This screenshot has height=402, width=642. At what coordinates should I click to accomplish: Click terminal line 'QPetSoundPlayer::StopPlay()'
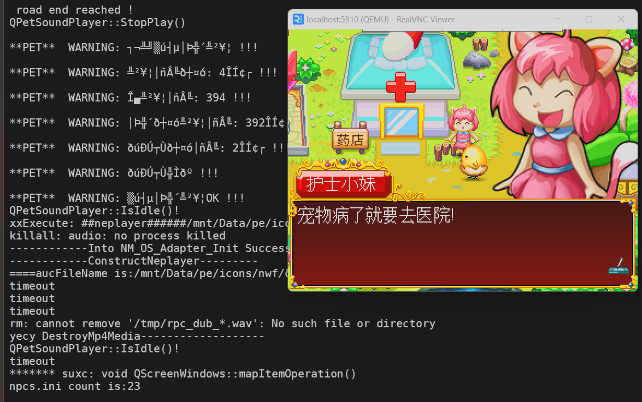(97, 22)
